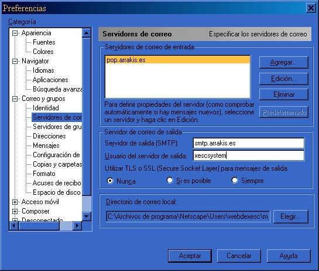Expand the Composer category

(x=15, y=211)
